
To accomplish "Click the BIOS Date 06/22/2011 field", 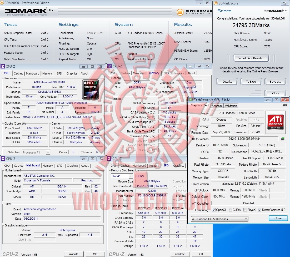I will [x=62, y=219].
